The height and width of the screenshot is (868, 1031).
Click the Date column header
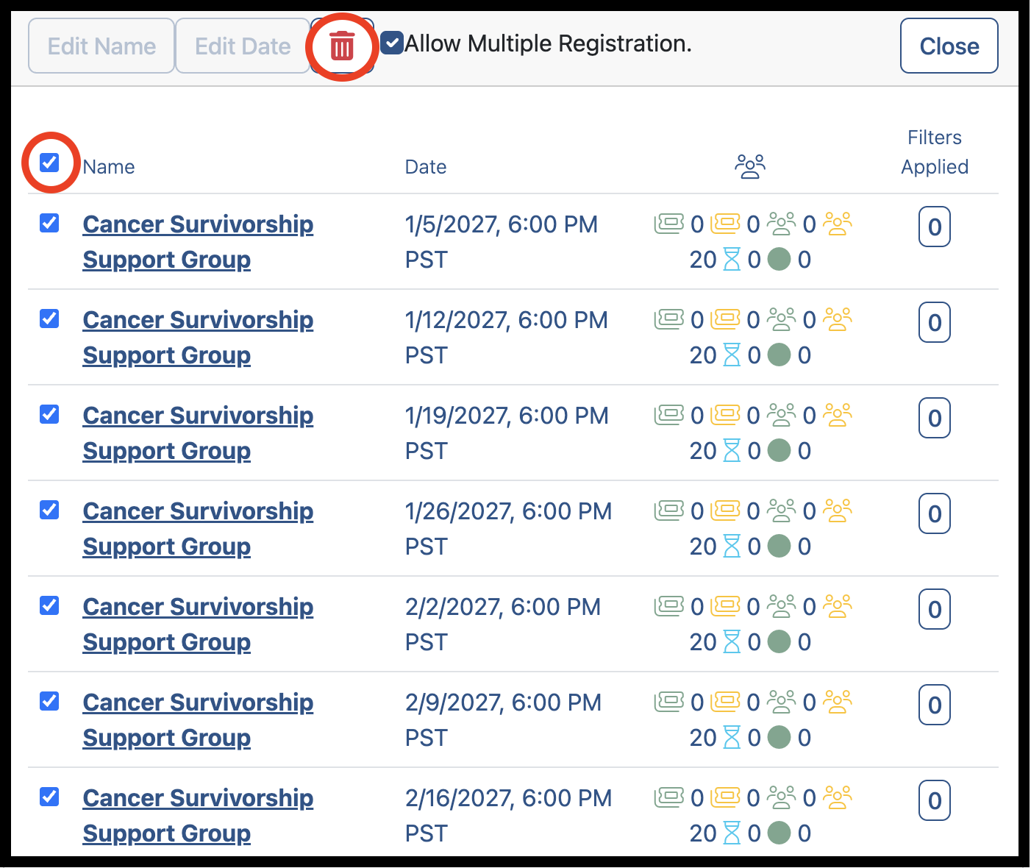coord(426,167)
